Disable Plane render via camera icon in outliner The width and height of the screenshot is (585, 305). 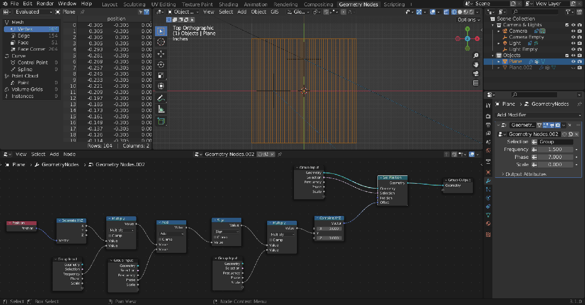[x=579, y=61]
